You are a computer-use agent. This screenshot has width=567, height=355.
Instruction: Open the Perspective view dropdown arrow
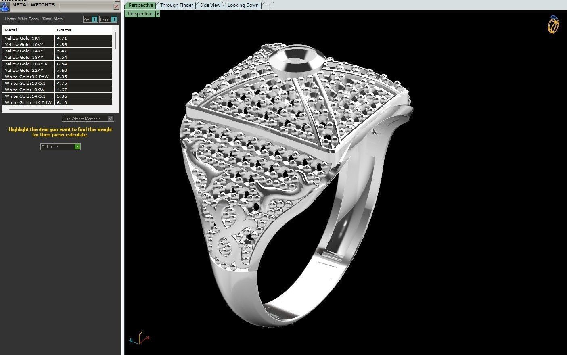pos(157,14)
